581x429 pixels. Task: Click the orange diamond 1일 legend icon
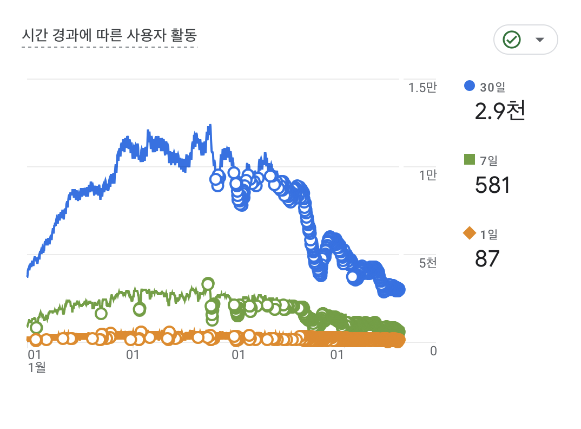pyautogui.click(x=470, y=233)
